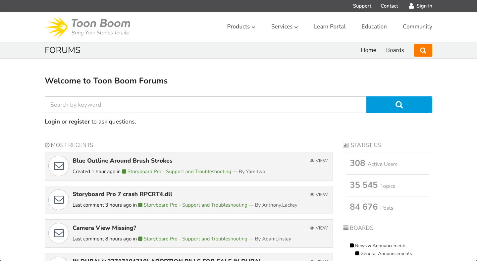
Task: Click author name AdamLinsley
Action: tap(277, 239)
